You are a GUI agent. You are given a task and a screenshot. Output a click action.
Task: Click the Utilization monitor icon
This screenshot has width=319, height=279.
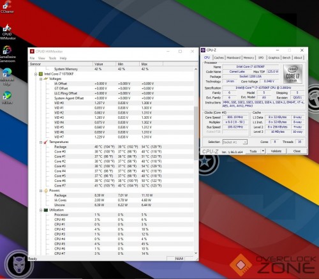(46, 210)
